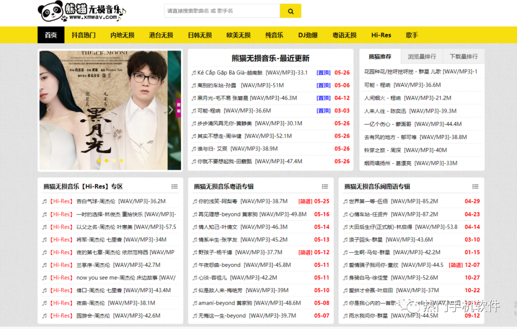
Task: Open 人来人往 - 陈奕迅 recommended link
Action: tap(410, 111)
